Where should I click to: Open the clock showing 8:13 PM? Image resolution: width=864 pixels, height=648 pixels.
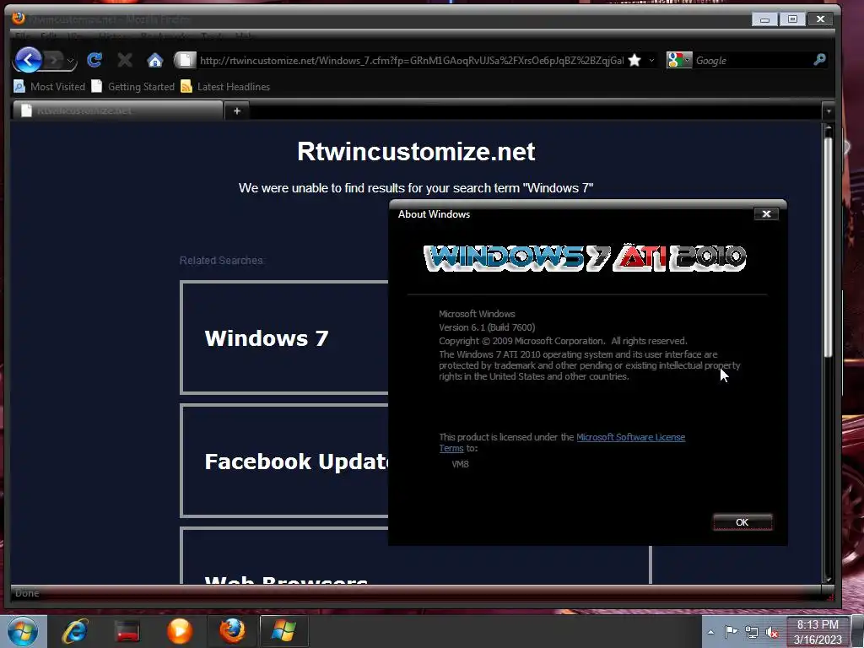[818, 631]
